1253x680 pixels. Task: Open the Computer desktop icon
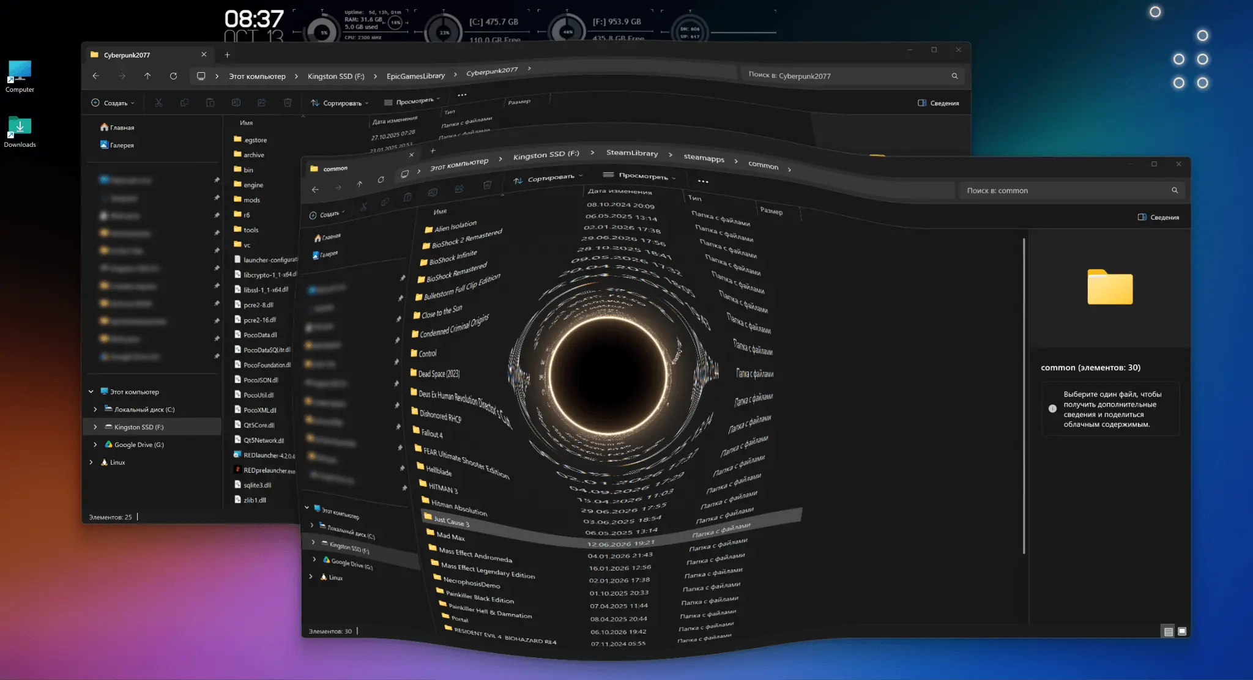20,76
